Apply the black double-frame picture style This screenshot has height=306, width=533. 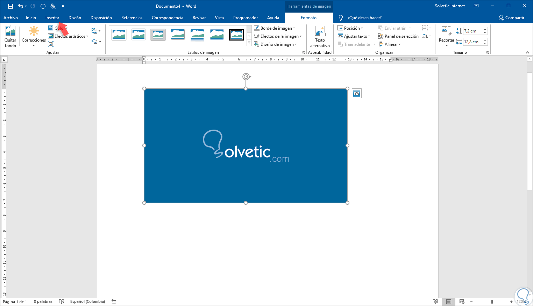[x=236, y=35]
